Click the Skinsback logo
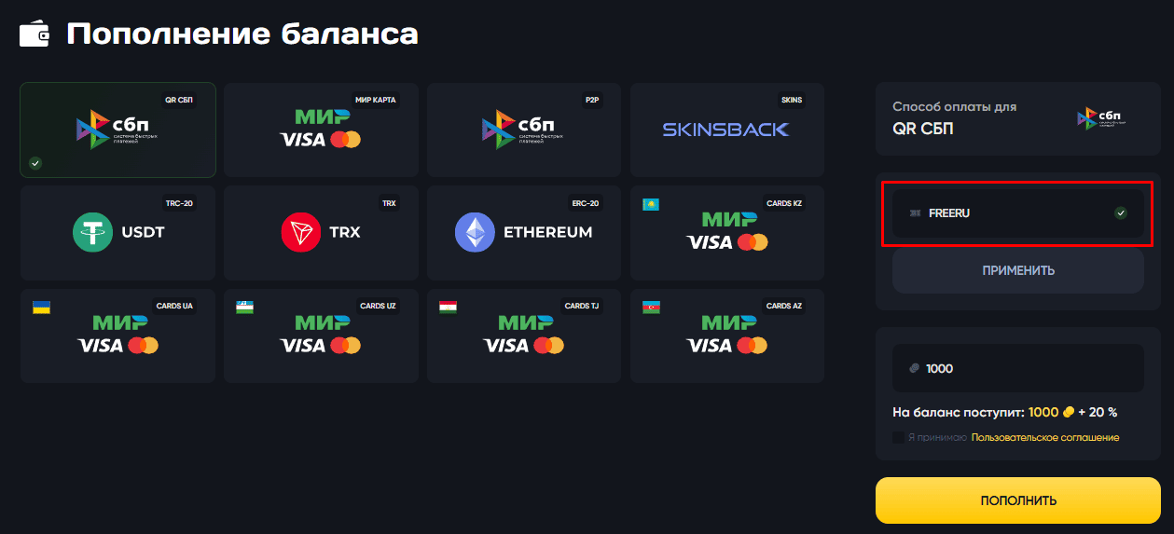 [725, 130]
